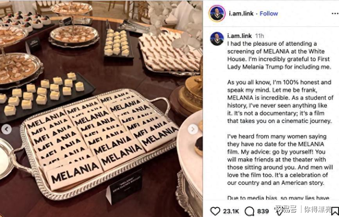The image size is (339, 217).
Task: View the 23.1K likes count
Action: click(x=231, y=211)
